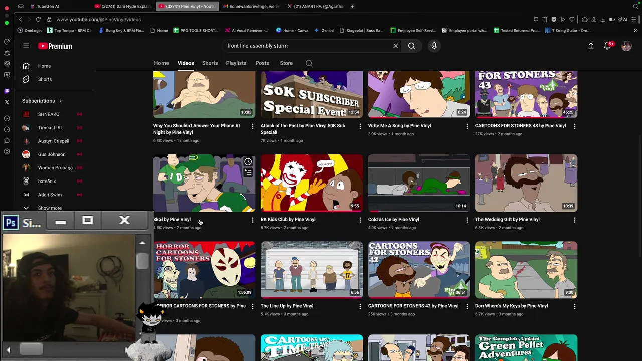This screenshot has height=361, width=642.
Task: Open the Tap Tempo bookmark
Action: [69, 30]
